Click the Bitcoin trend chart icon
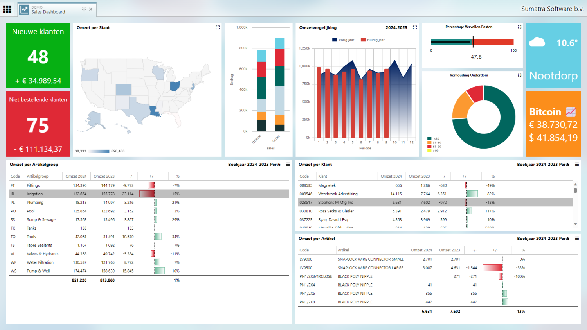Image resolution: width=587 pixels, height=330 pixels. (571, 112)
